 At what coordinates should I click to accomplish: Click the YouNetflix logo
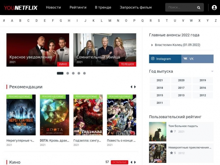tap(21, 8)
